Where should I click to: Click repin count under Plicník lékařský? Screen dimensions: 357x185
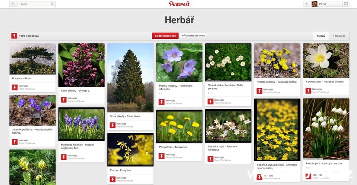(161, 93)
